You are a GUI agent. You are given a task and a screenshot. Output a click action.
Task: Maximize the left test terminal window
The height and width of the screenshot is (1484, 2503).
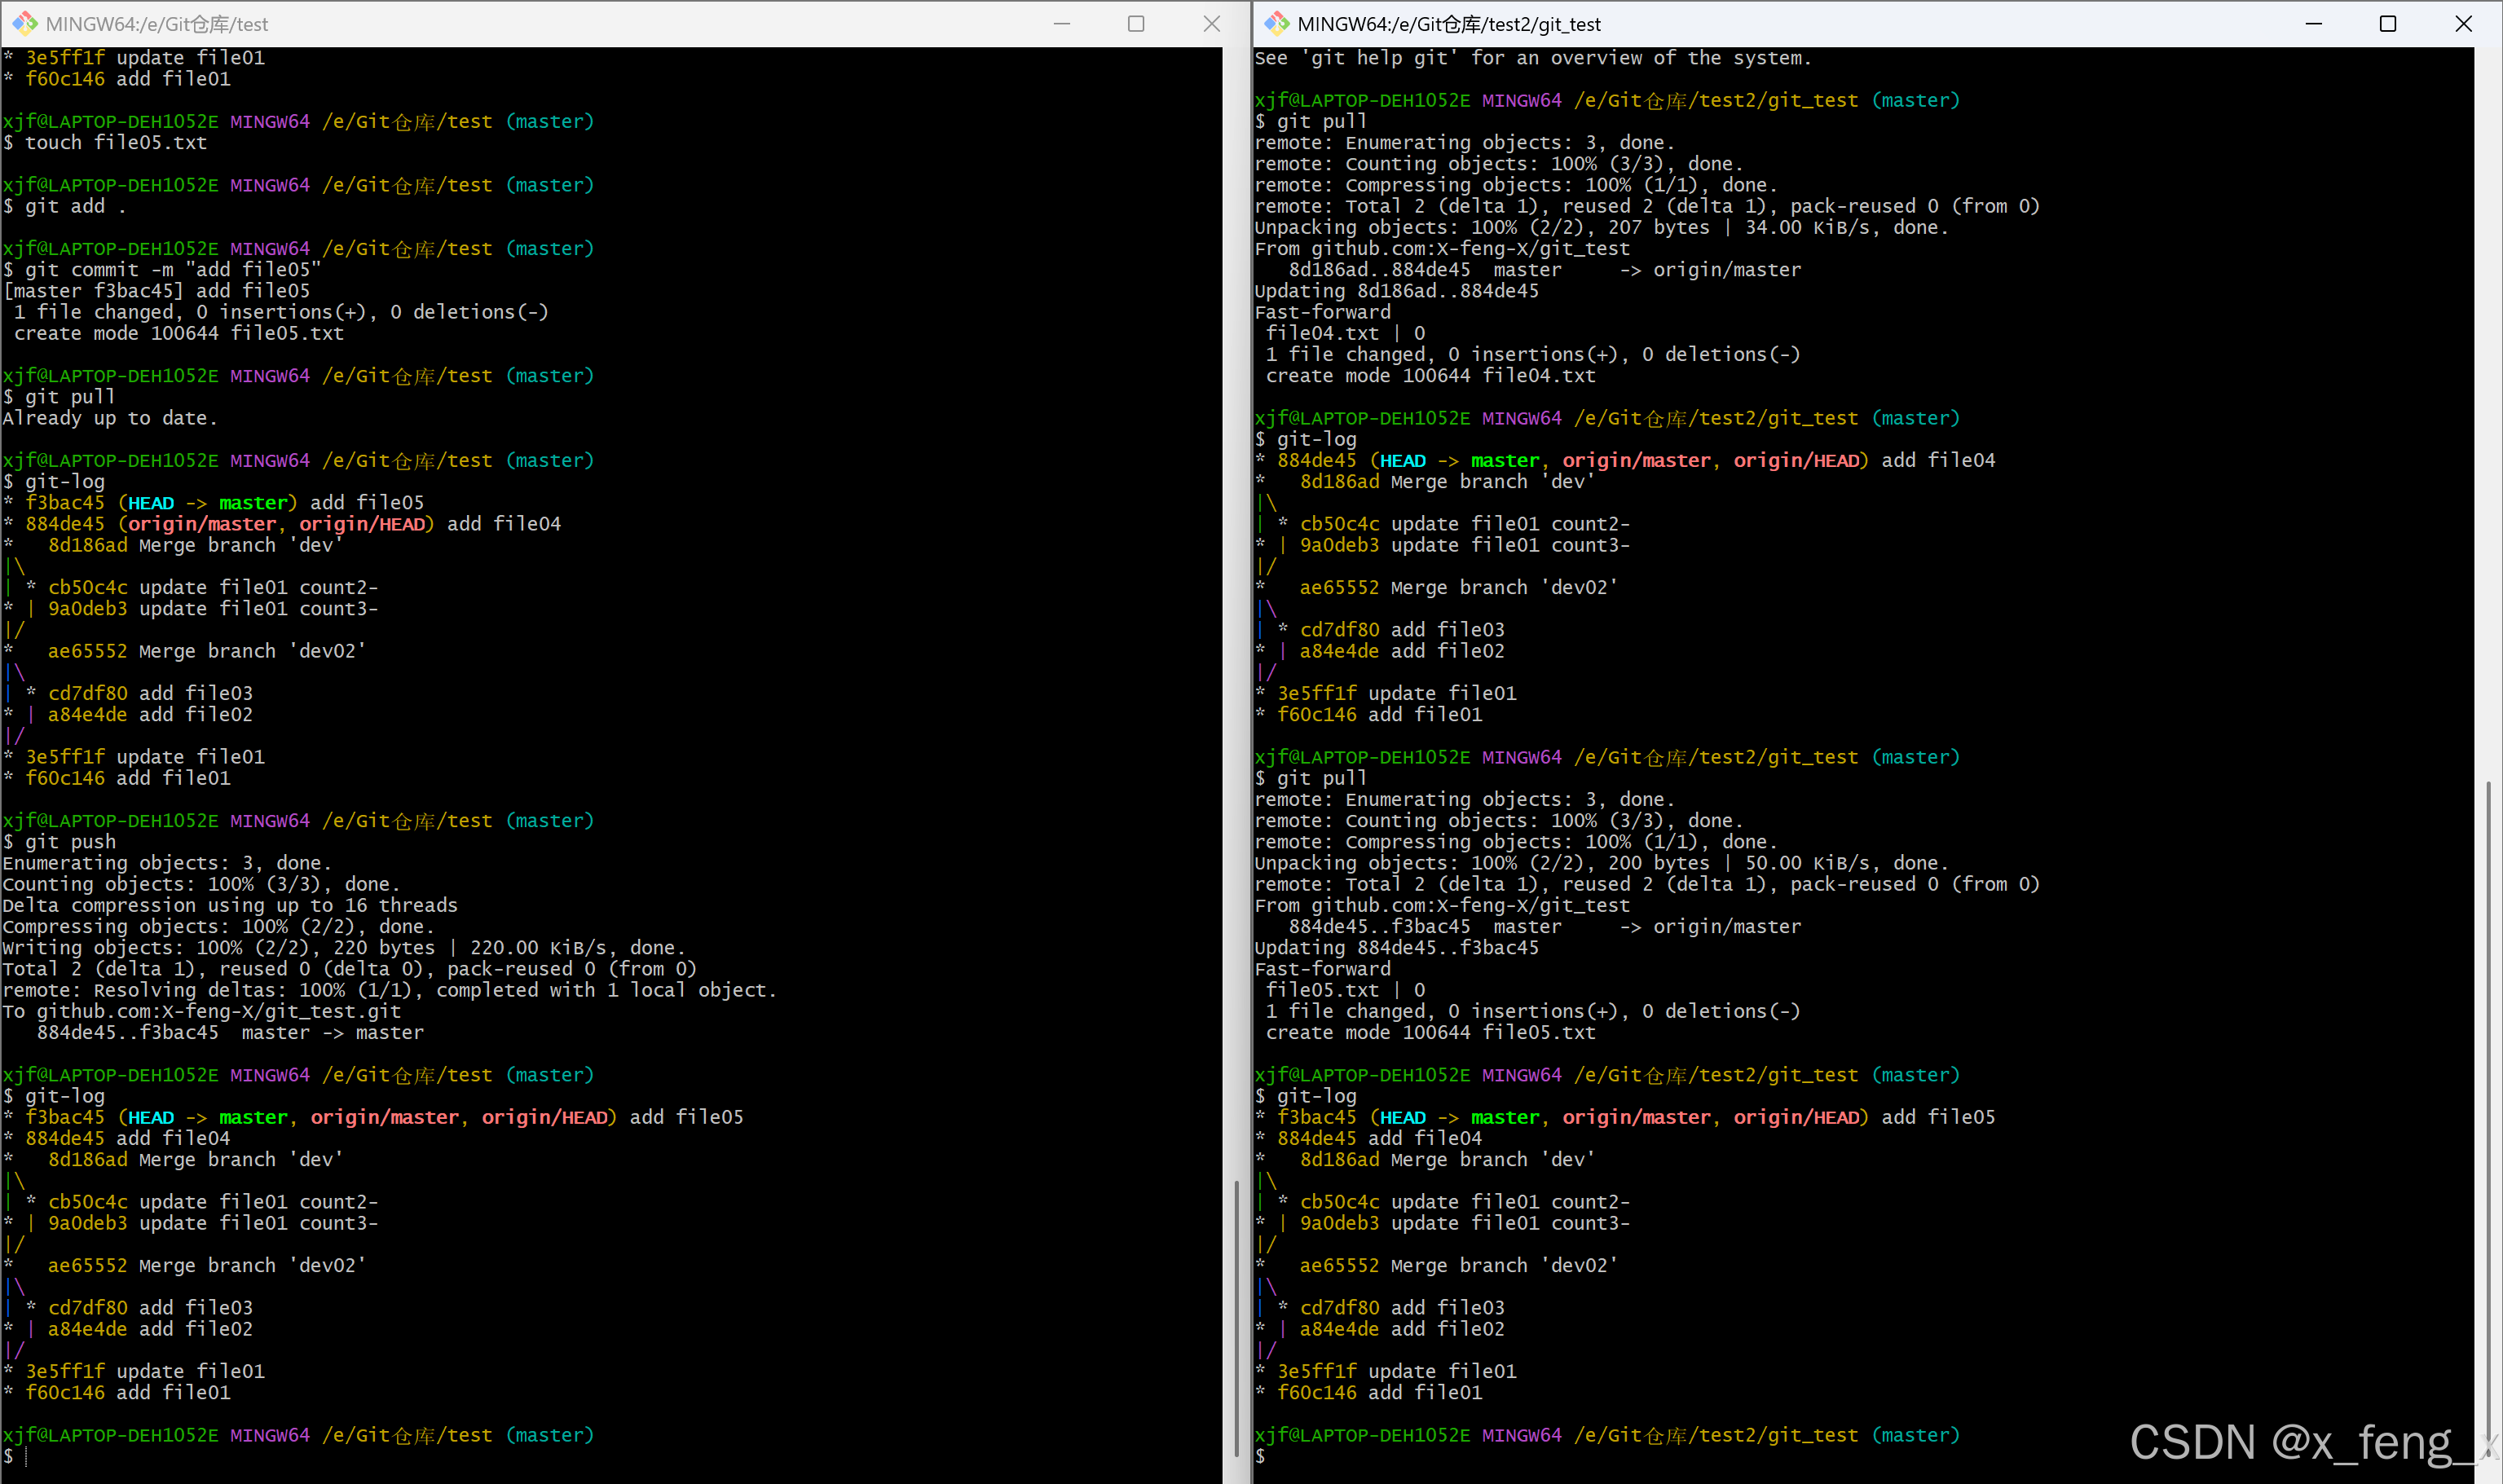[1136, 23]
